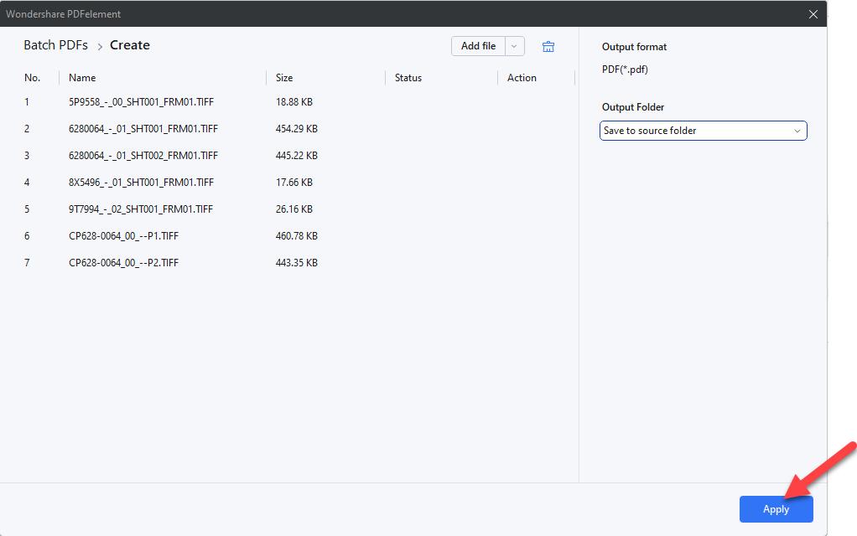Expand the arrow next to Add file
The image size is (857, 536).
click(x=515, y=46)
